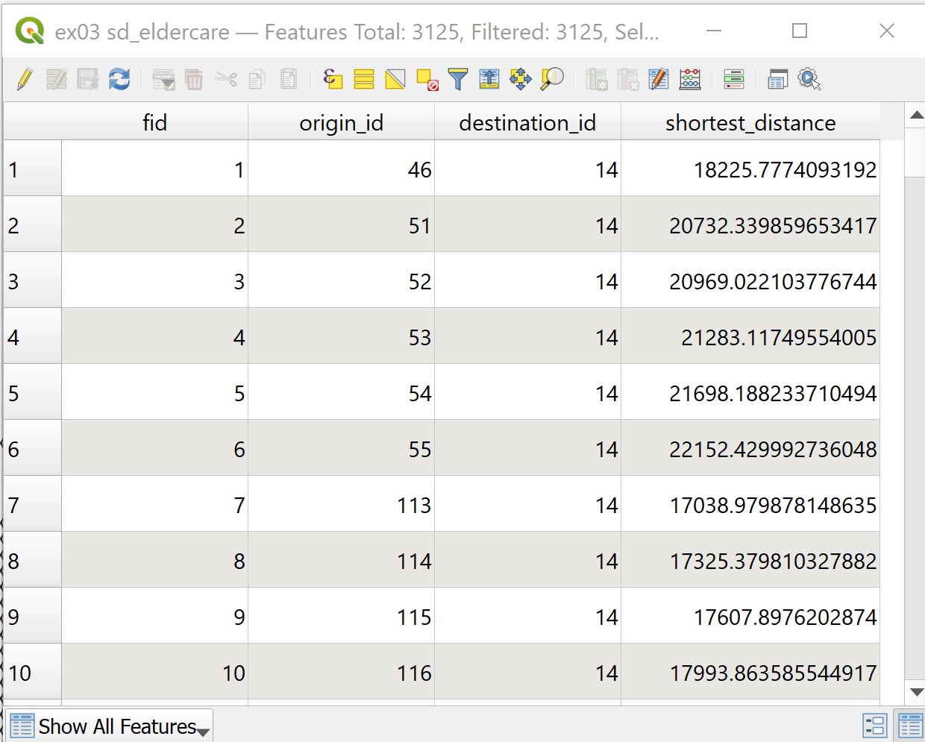Image resolution: width=925 pixels, height=742 pixels.
Task: Sort by the origin_id column header
Action: (341, 122)
